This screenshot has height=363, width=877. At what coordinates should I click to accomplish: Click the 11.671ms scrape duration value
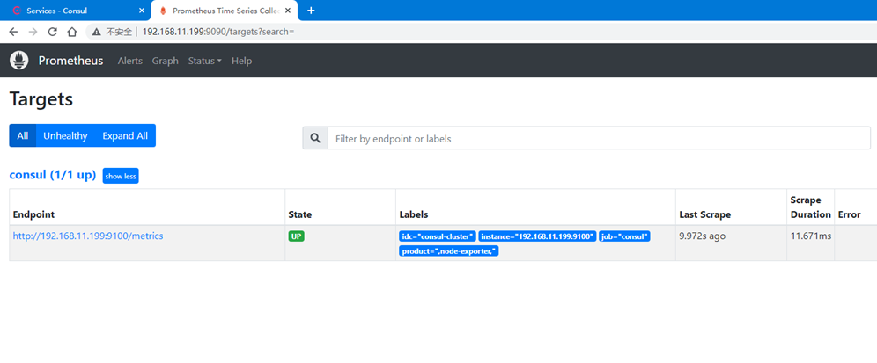click(810, 236)
